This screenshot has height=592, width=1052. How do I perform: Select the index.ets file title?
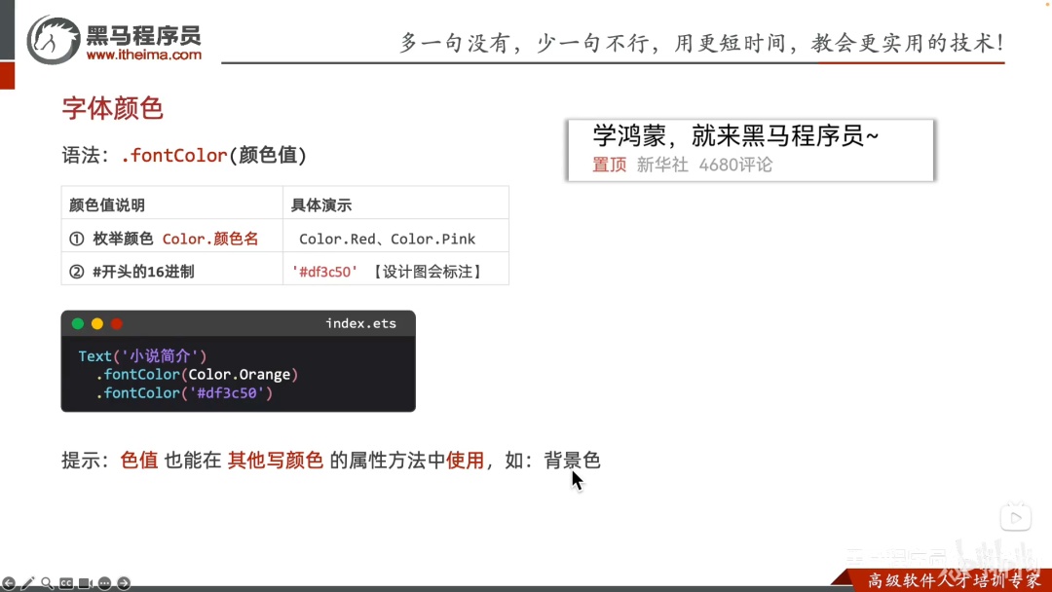pos(361,323)
